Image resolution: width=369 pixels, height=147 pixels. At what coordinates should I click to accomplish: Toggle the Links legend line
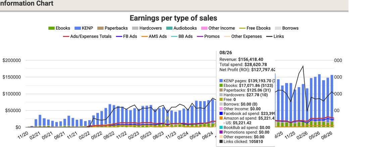[275, 36]
